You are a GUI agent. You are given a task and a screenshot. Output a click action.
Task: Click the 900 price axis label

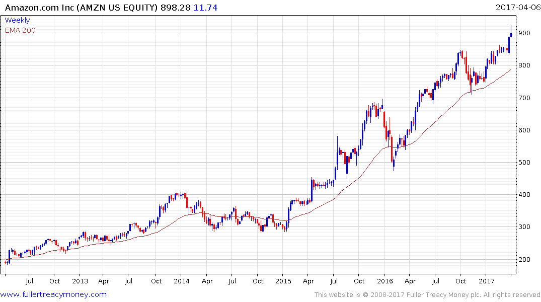[x=524, y=34]
